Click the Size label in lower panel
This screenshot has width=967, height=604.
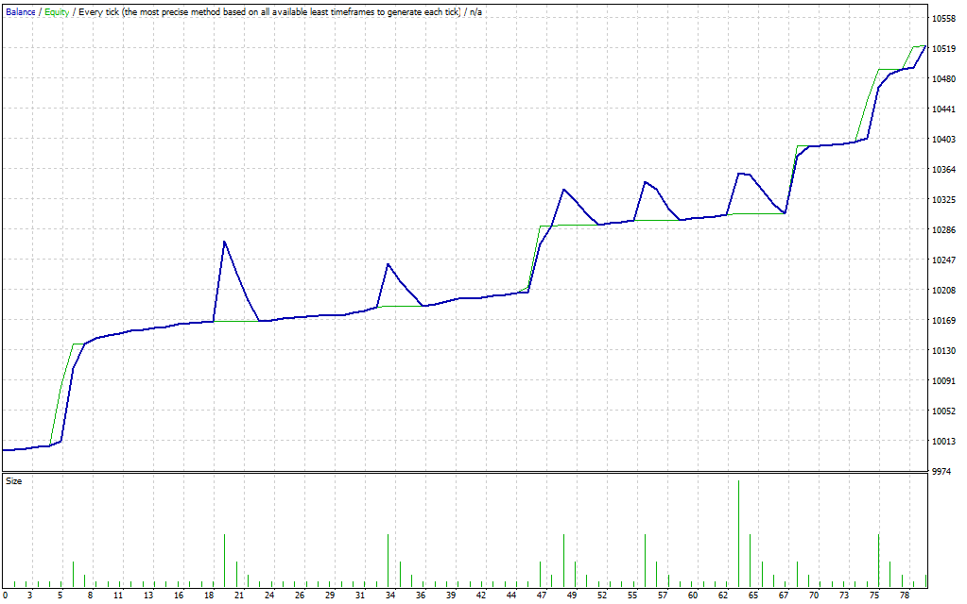pyautogui.click(x=13, y=481)
